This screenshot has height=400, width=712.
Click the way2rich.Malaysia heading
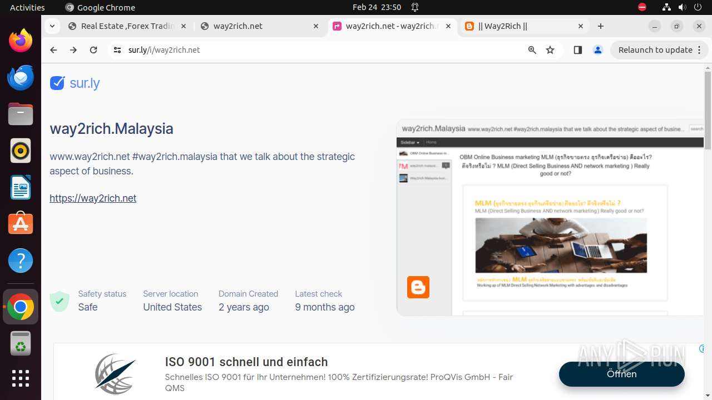(111, 129)
